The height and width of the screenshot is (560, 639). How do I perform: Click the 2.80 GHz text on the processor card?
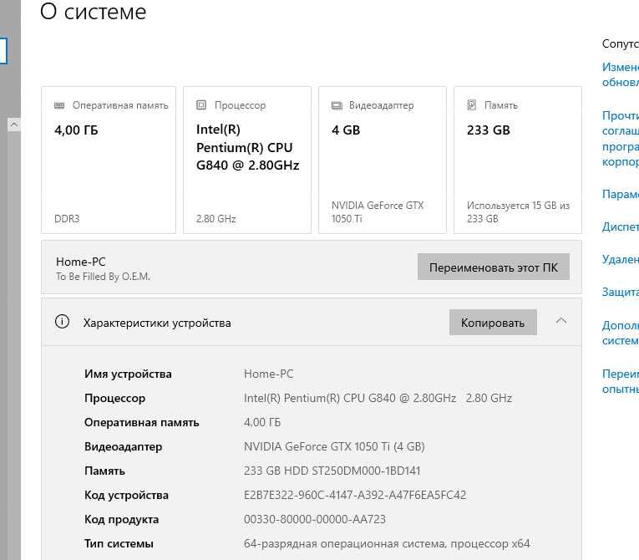pyautogui.click(x=216, y=219)
